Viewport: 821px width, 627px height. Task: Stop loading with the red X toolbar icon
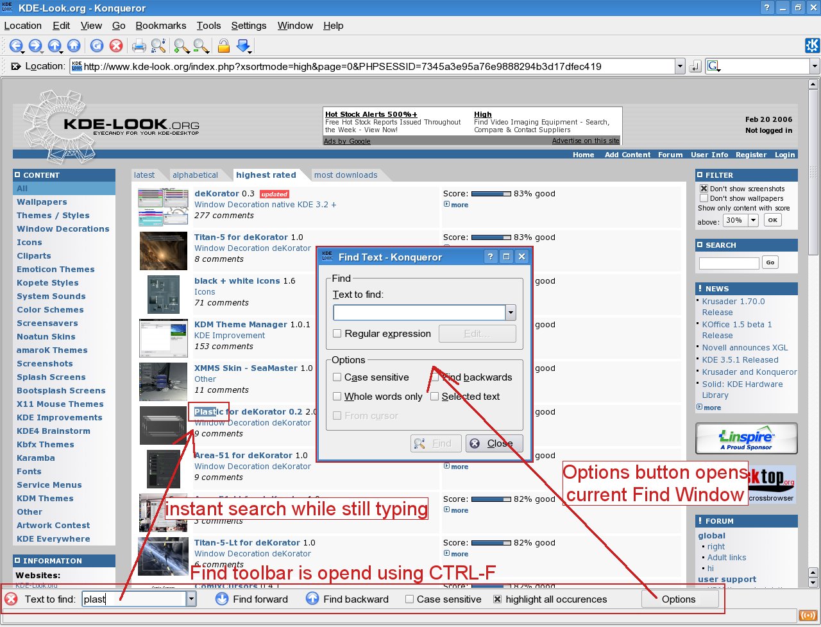coord(116,46)
